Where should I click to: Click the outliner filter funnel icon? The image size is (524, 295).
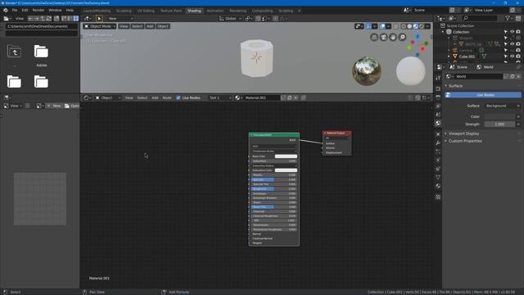(508, 18)
